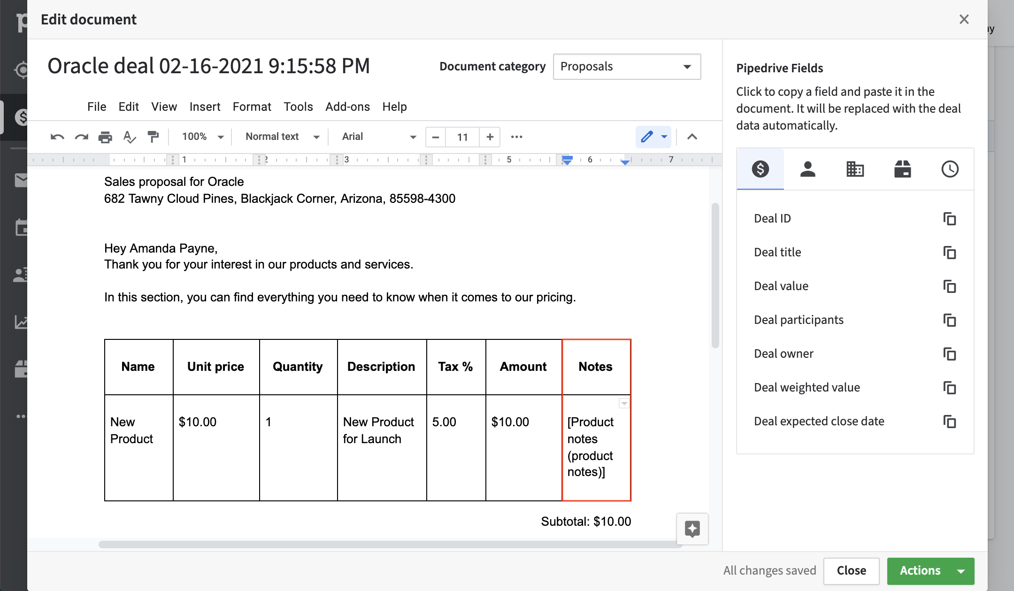Open the Insert menu
The height and width of the screenshot is (591, 1014).
click(x=205, y=107)
